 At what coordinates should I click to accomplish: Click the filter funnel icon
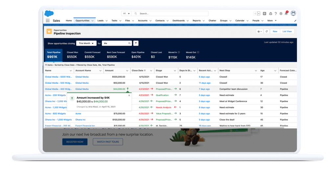[136, 43]
